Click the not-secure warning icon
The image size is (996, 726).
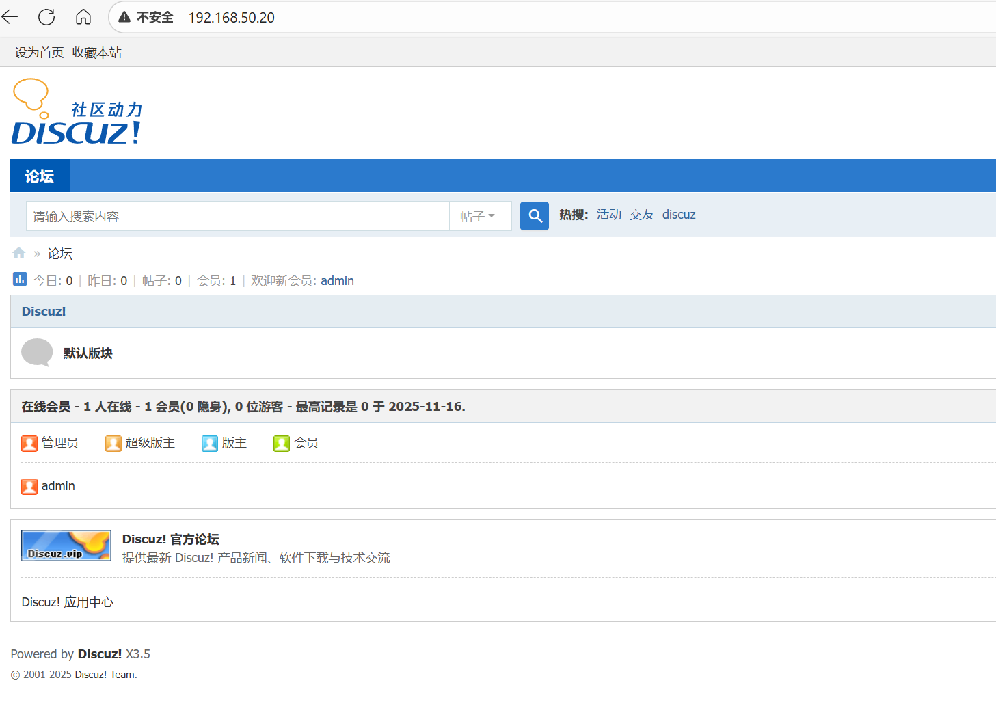124,17
